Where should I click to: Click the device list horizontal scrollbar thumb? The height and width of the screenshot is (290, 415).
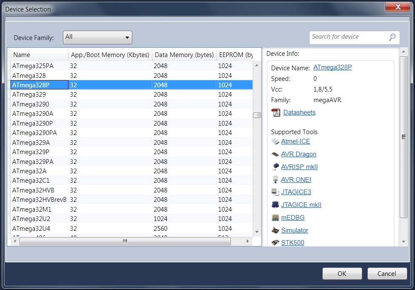coord(125,241)
